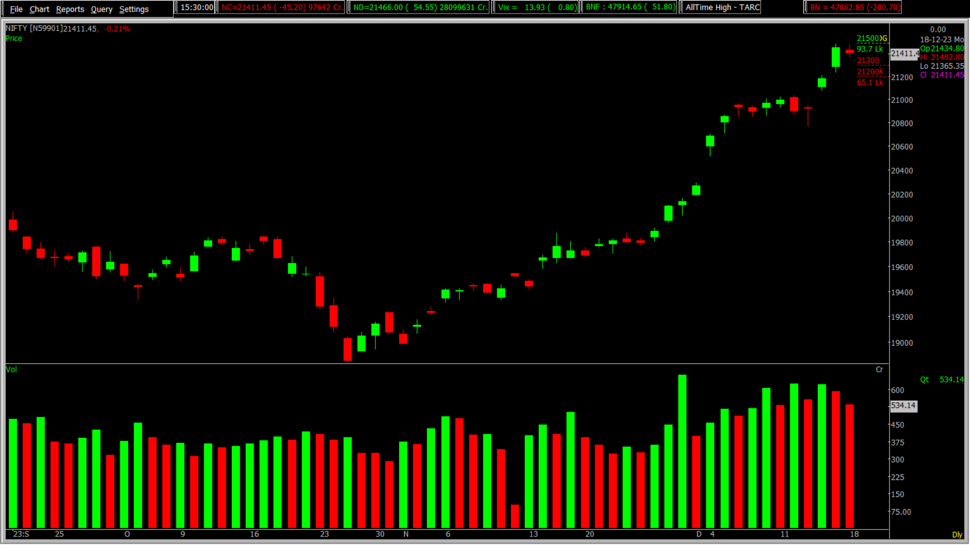This screenshot has width=970, height=545.
Task: Click the BN = 47862.85 indicator
Action: pyautogui.click(x=853, y=7)
